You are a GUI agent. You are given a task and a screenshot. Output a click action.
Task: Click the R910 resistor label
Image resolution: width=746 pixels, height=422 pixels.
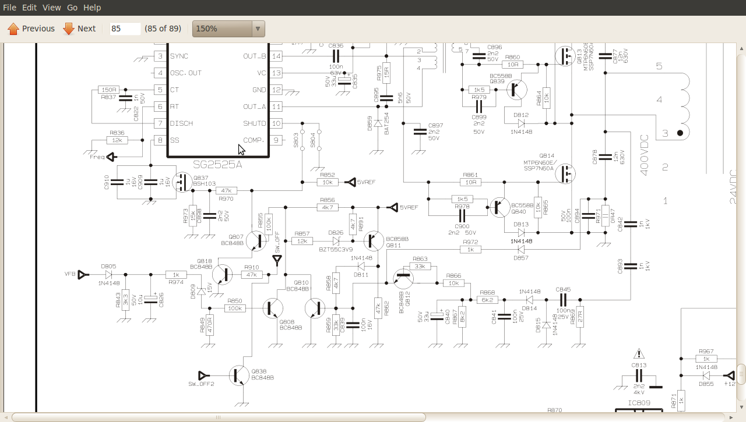251,267
